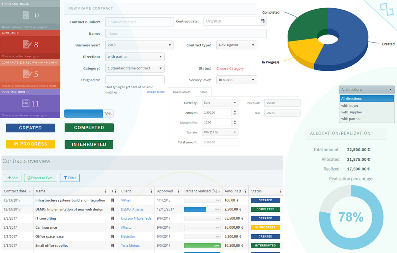The image size is (397, 253).
Task: Click the Discount (%) 10.00 field
Action: tap(216, 123)
